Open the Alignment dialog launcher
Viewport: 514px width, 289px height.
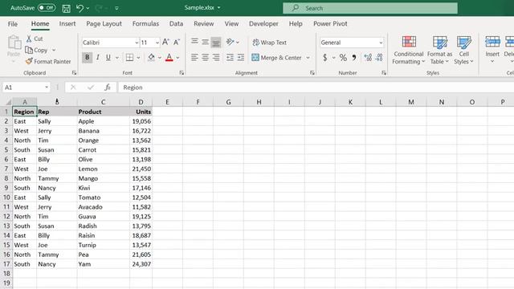point(312,73)
